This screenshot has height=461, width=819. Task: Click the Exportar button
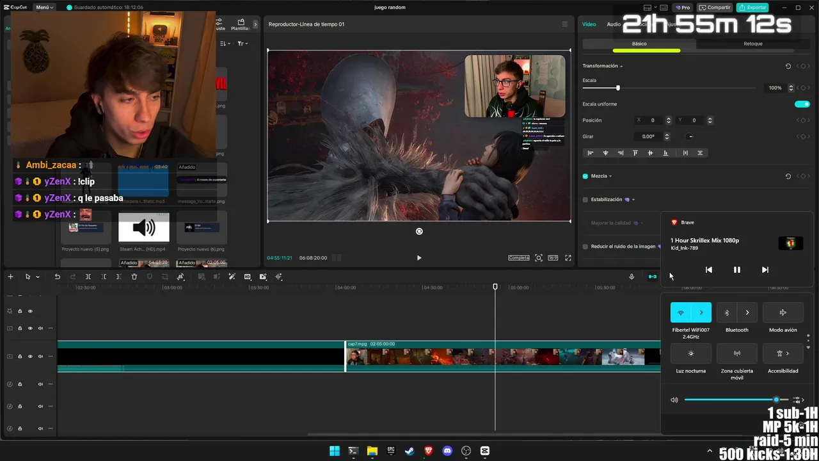(x=752, y=8)
